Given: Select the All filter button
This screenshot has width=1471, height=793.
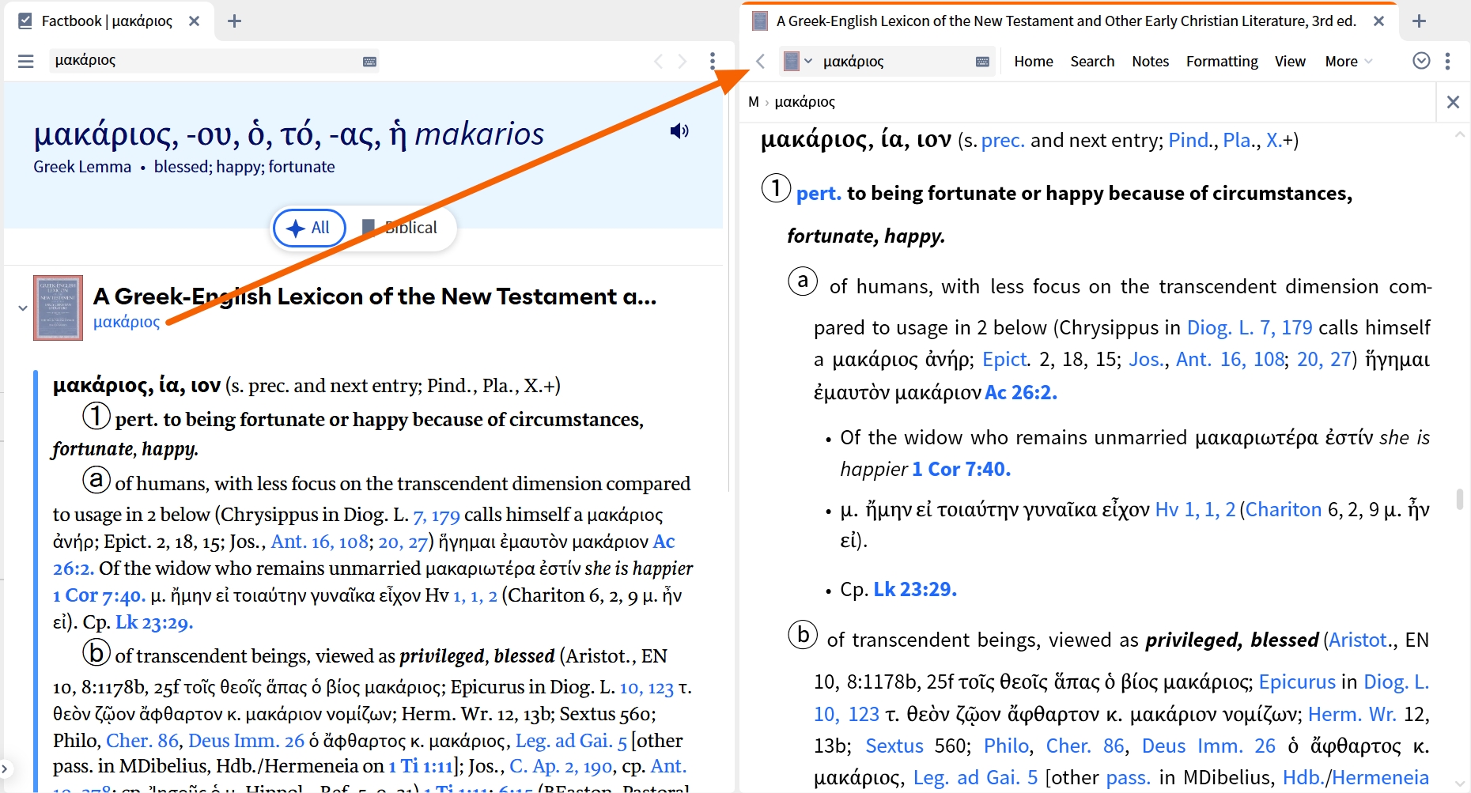Looking at the screenshot, I should point(309,228).
